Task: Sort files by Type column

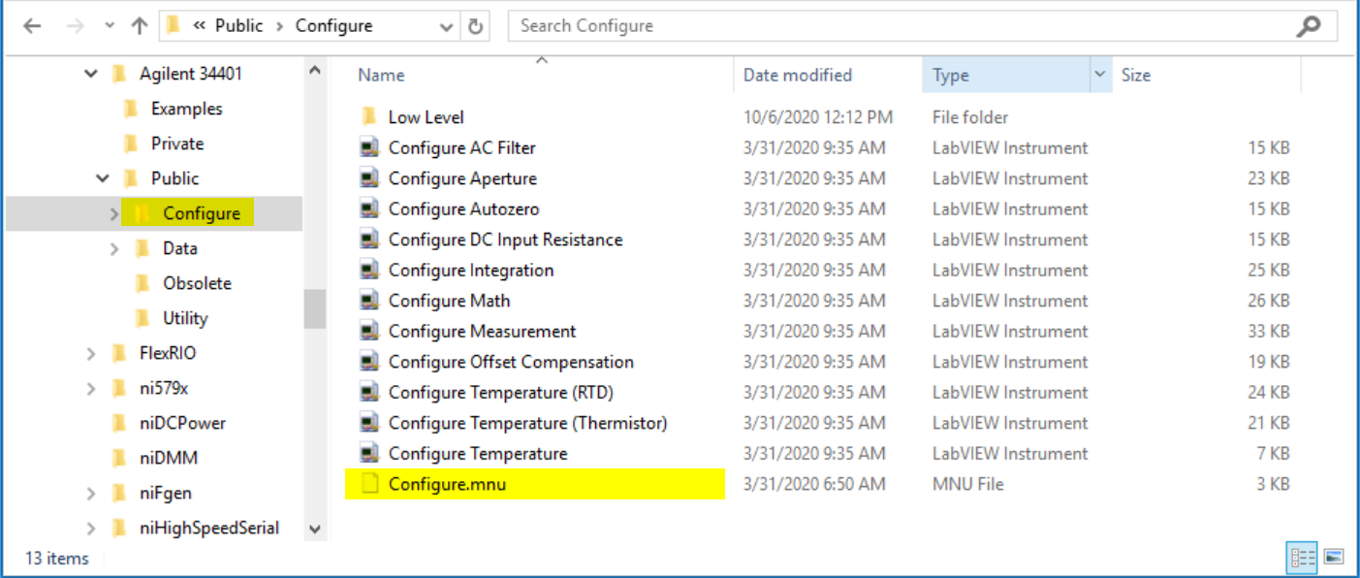Action: point(950,75)
